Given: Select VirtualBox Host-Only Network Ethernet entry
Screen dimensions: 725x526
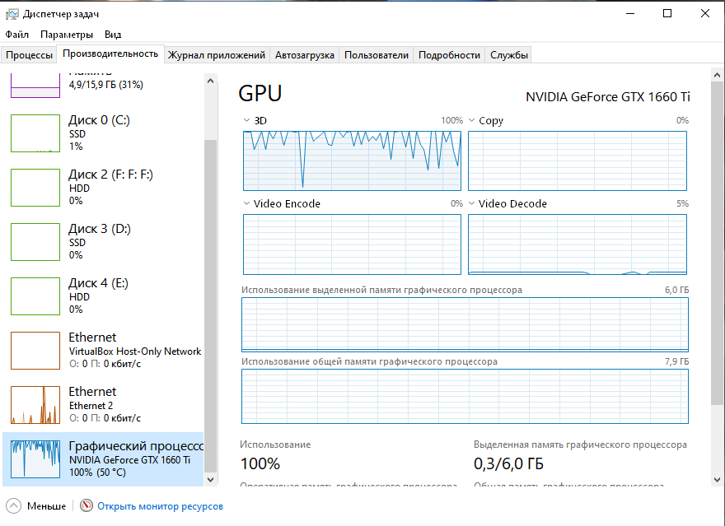Looking at the screenshot, I should [103, 351].
